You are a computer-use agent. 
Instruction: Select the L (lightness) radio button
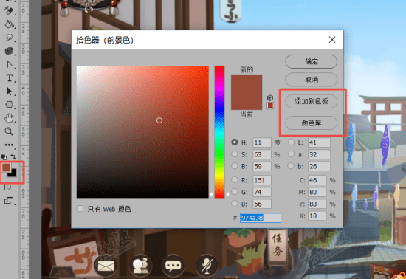[291, 142]
